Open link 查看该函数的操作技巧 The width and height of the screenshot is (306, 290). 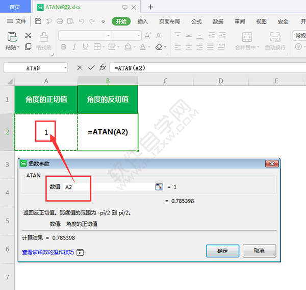[x=48, y=252]
